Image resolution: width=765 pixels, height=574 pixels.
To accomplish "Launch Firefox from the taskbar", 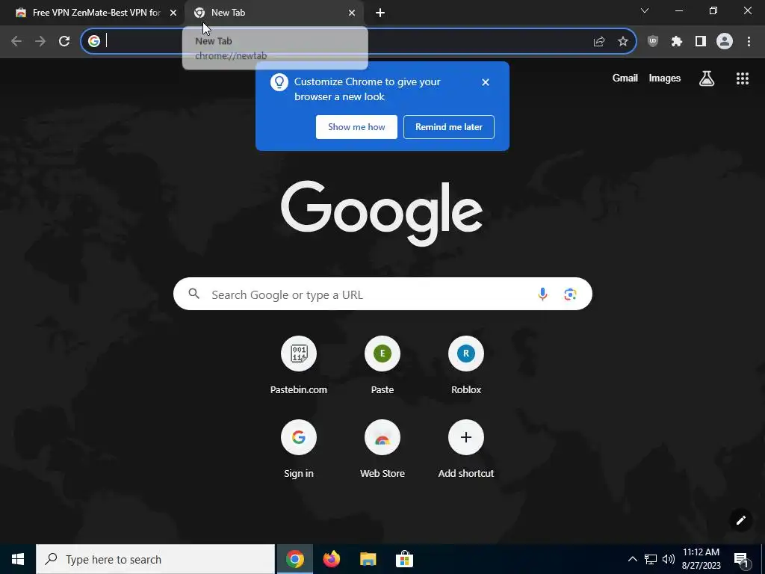I will coord(332,559).
